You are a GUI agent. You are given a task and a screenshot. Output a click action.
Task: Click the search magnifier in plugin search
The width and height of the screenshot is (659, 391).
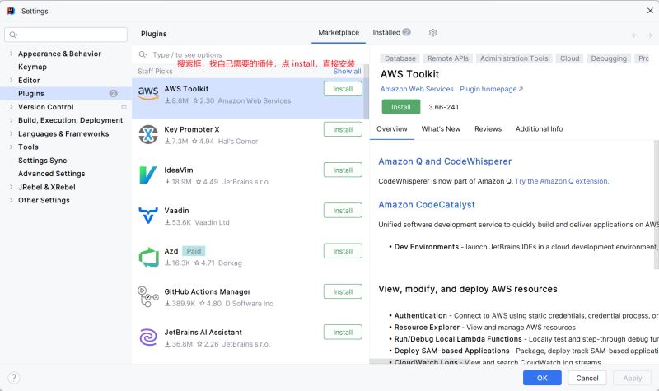[x=143, y=54]
